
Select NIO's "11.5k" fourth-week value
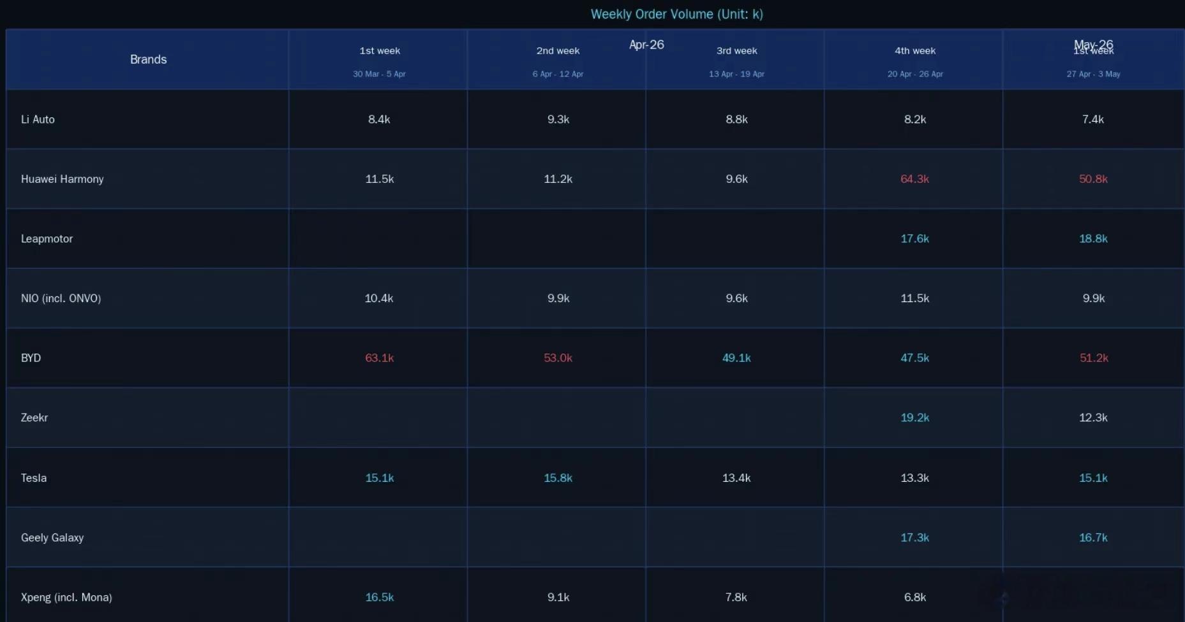(x=914, y=298)
